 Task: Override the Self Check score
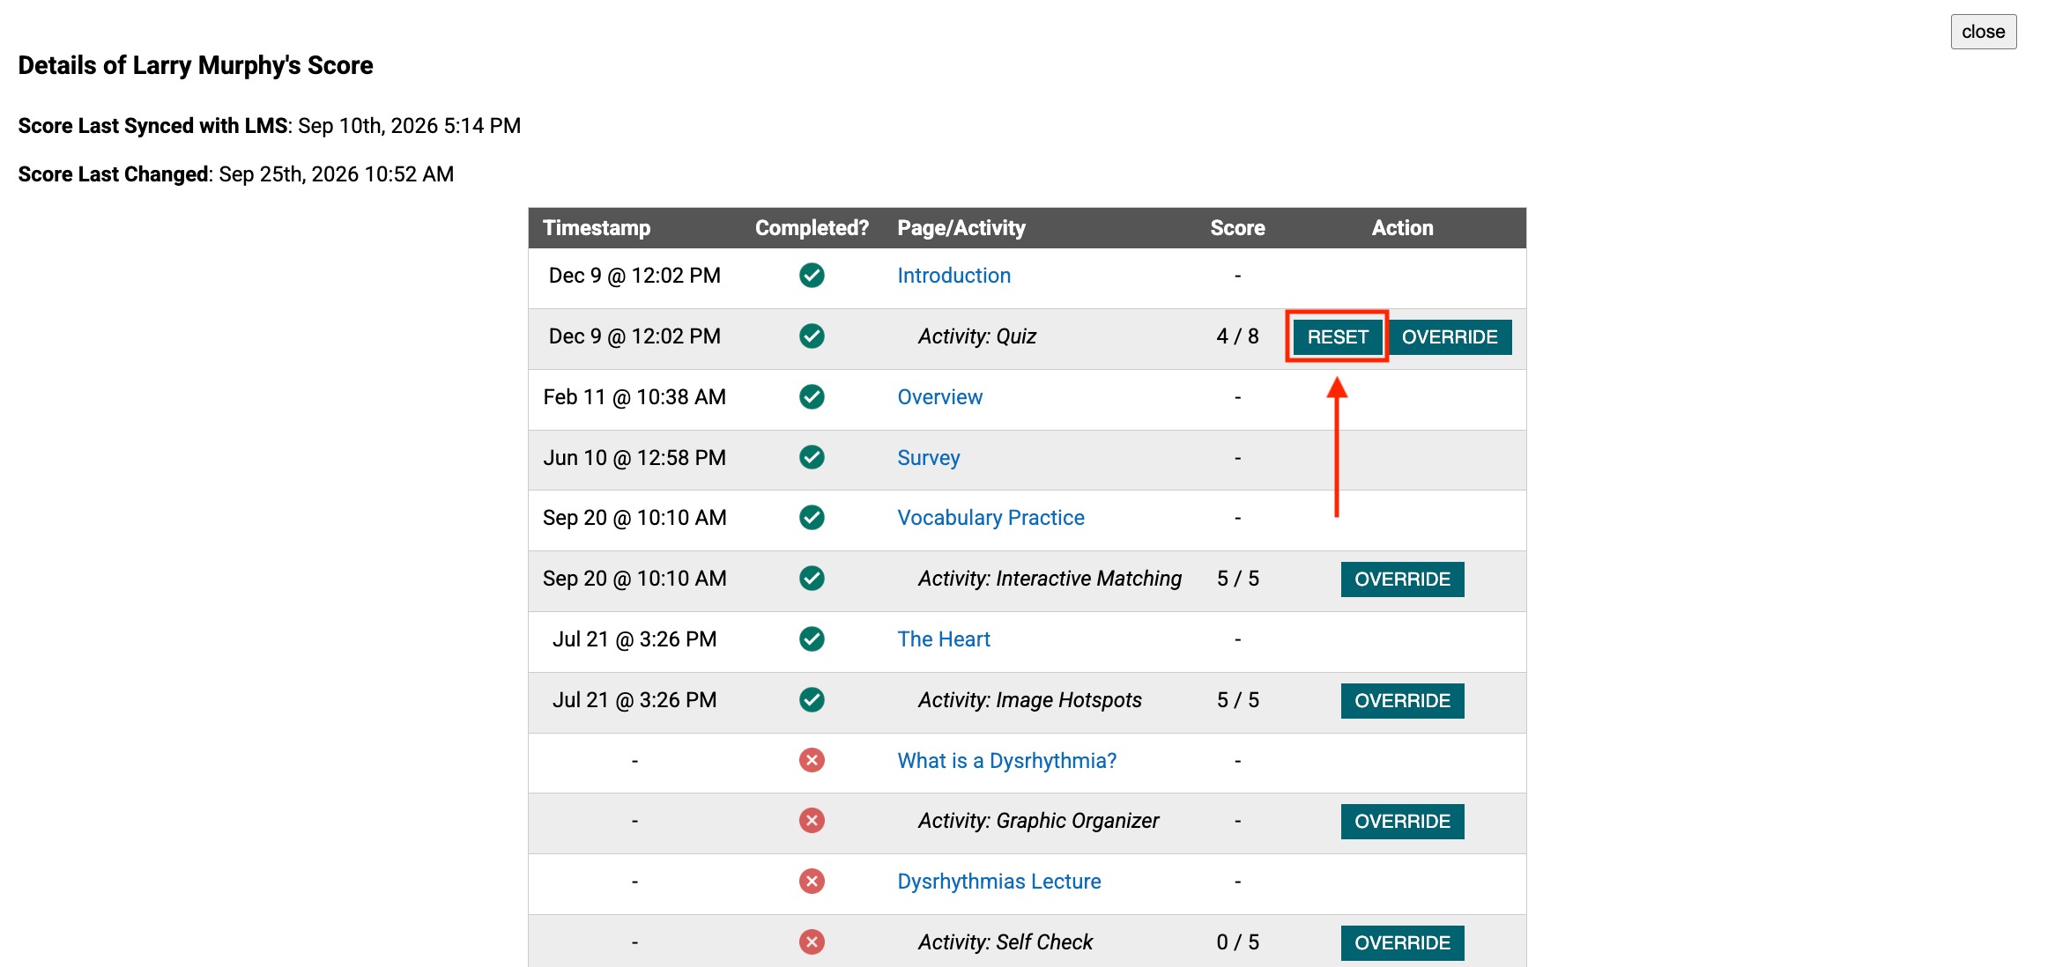(1402, 942)
